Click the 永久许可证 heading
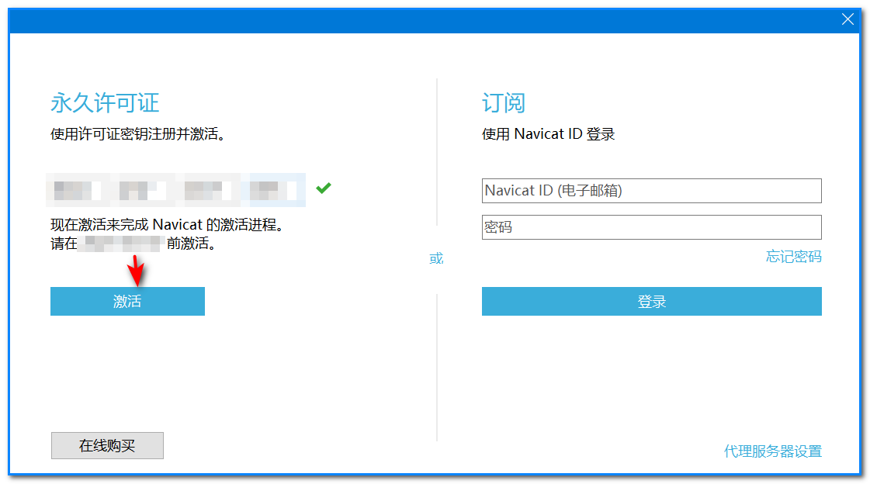The width and height of the screenshot is (870, 484). pos(105,103)
